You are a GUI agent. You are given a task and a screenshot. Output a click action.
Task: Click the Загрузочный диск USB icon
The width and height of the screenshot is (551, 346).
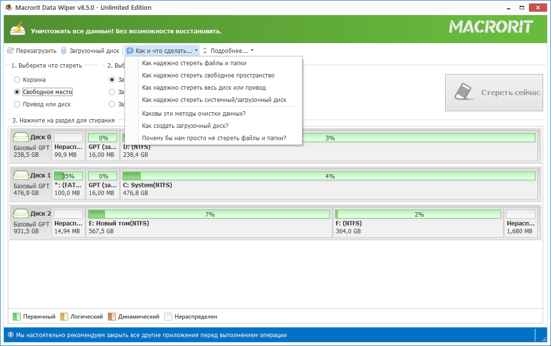[64, 50]
